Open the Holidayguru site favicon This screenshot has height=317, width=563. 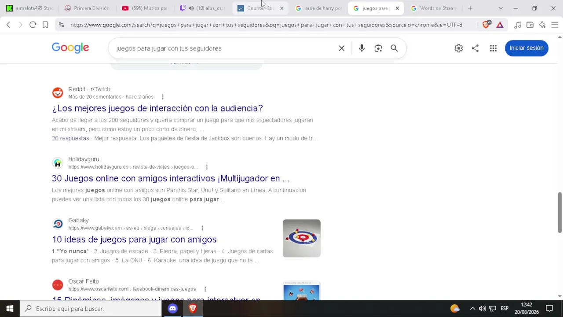tap(58, 163)
